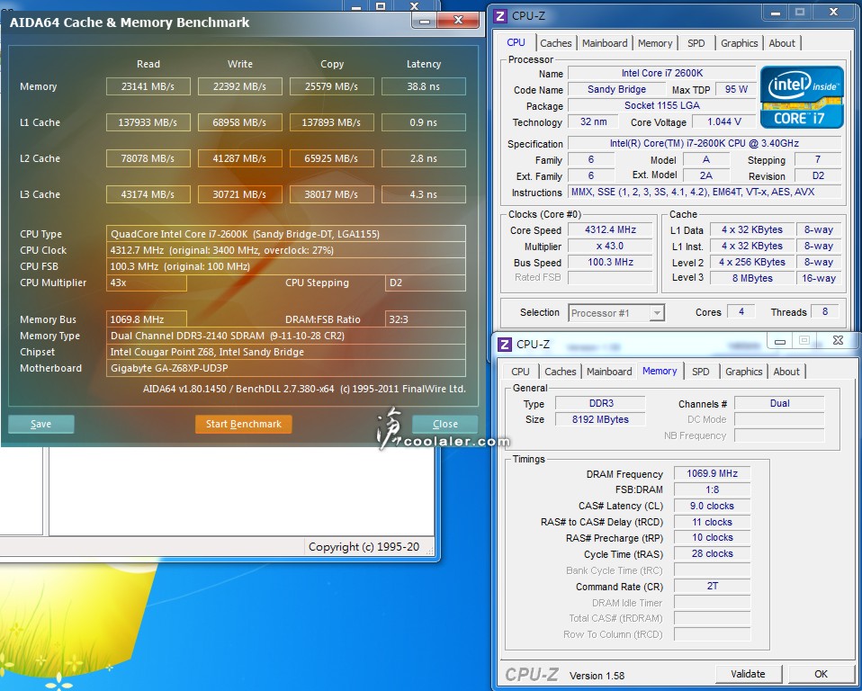This screenshot has width=862, height=691.
Task: Open Caches tab in the CPU-Z memory window
Action: 561,372
